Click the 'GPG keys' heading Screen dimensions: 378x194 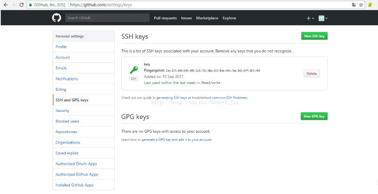click(x=135, y=117)
